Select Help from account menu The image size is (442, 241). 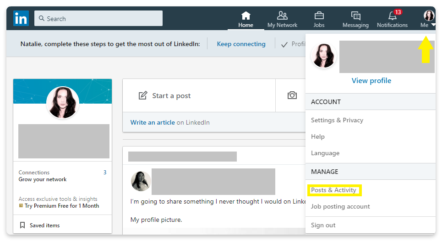tap(318, 136)
